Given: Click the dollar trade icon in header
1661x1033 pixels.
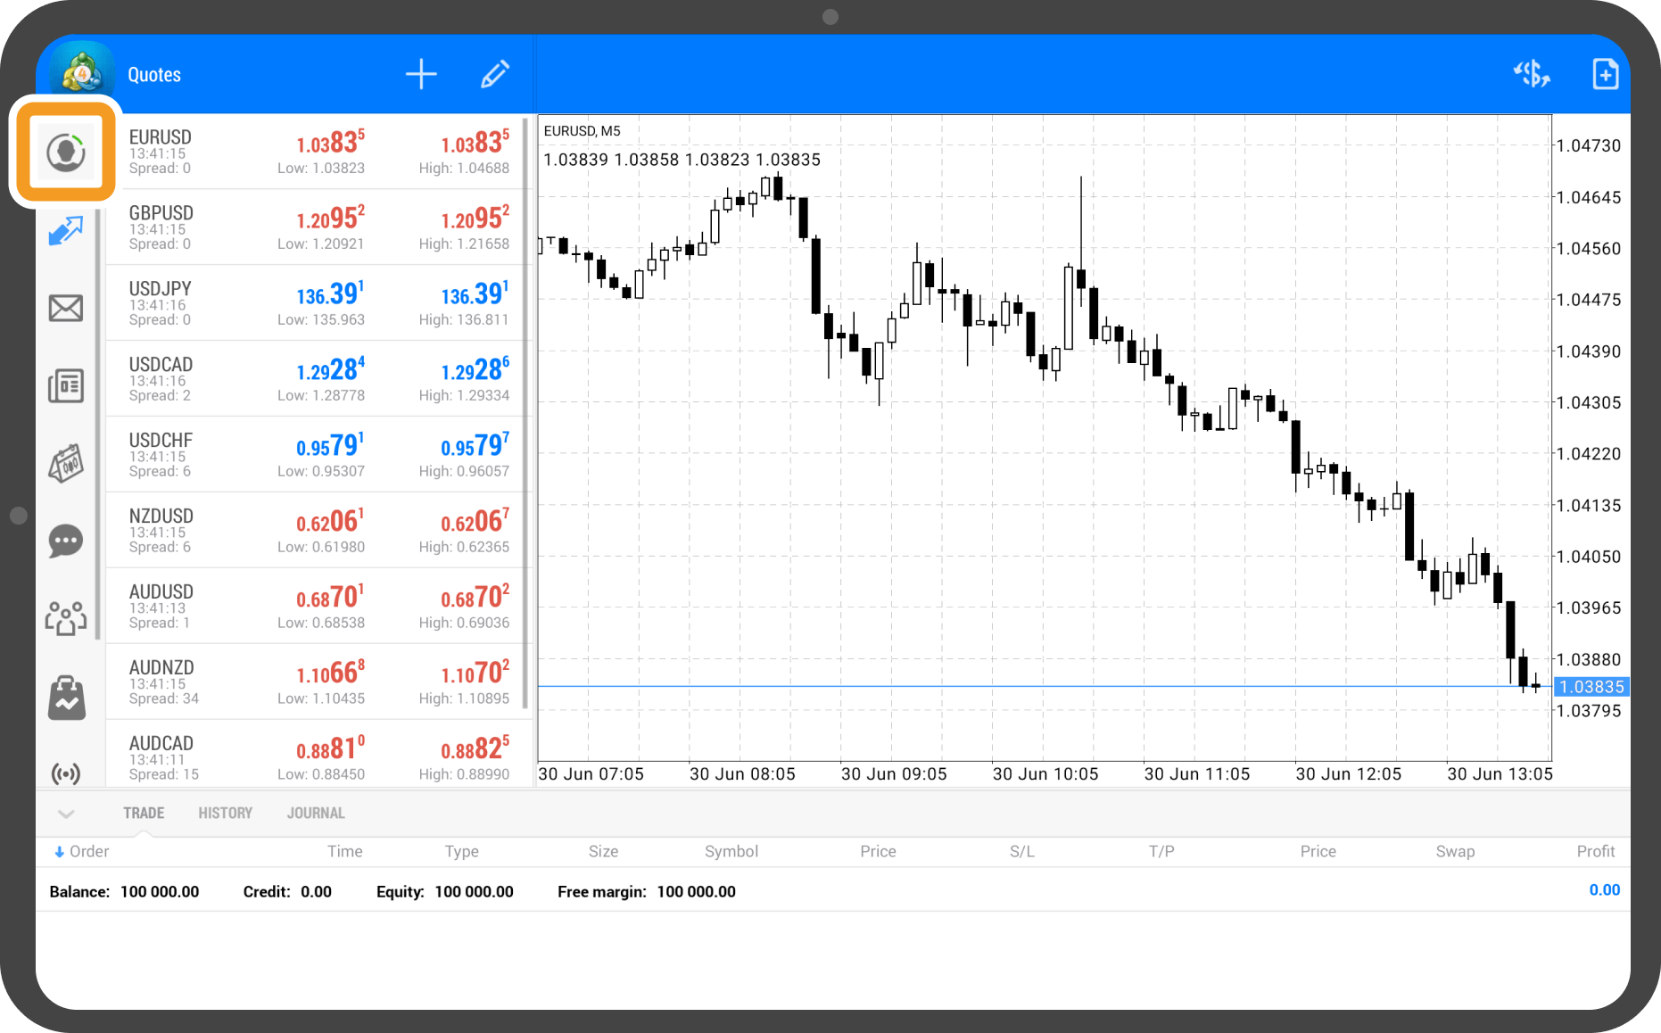Looking at the screenshot, I should 1532,74.
